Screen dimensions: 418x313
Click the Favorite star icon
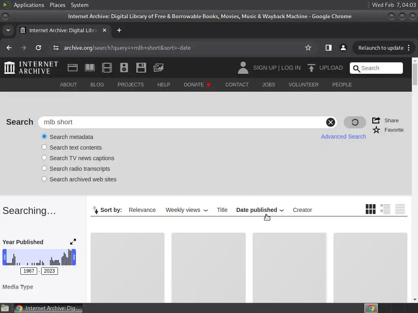tap(376, 130)
